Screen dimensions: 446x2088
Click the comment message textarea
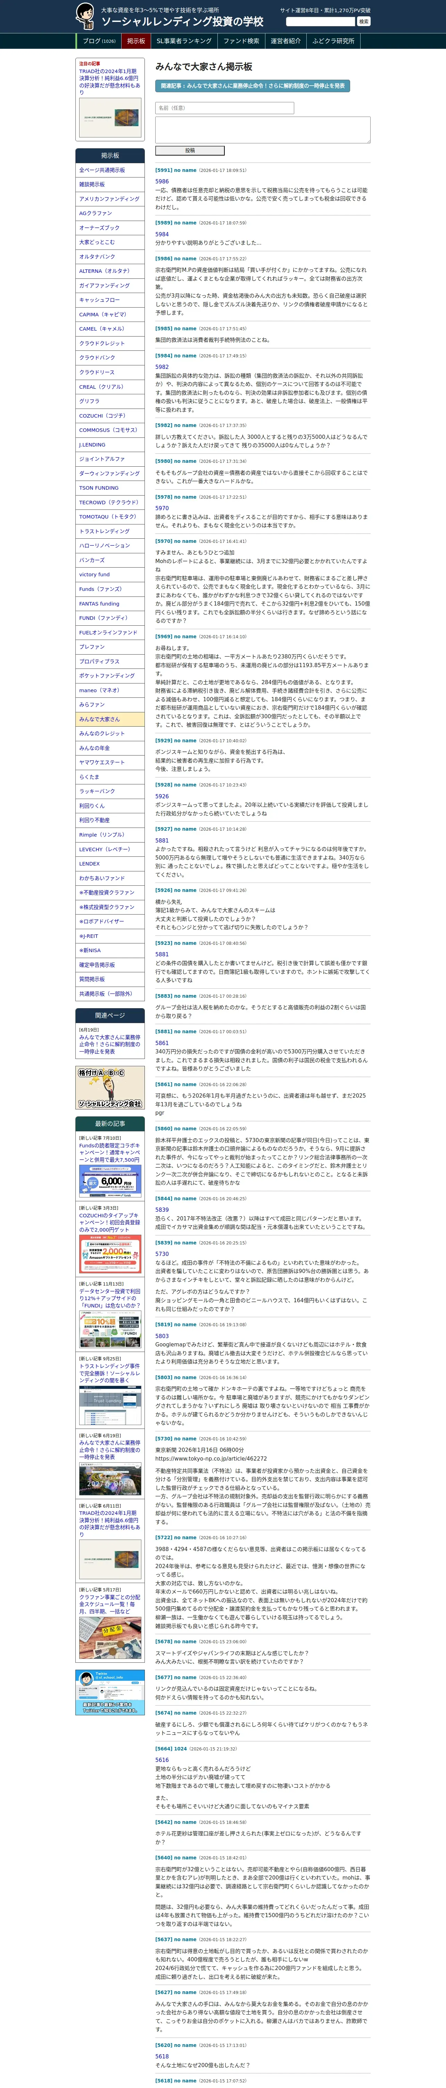point(262,130)
